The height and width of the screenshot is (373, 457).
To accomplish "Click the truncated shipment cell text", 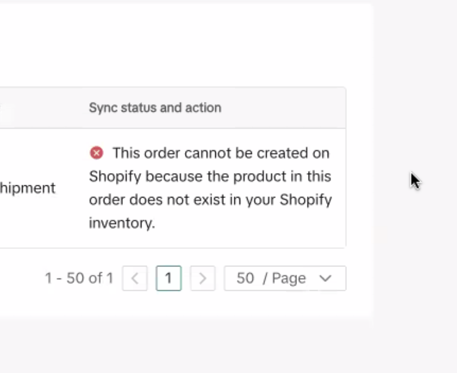I will click(x=28, y=188).
